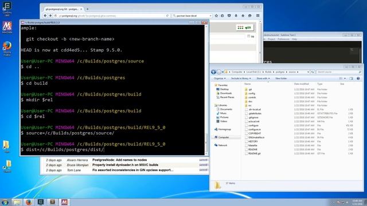Select Pictures library in sidebar
Viewport: 367px width, 206px height.
click(222, 117)
